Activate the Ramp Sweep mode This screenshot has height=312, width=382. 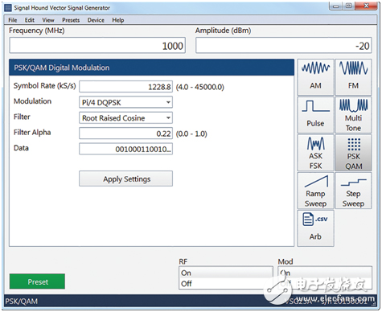coord(315,191)
